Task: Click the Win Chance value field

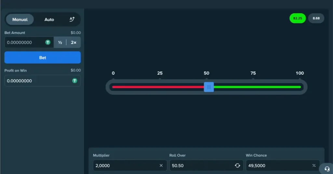Action: pyautogui.click(x=276, y=166)
